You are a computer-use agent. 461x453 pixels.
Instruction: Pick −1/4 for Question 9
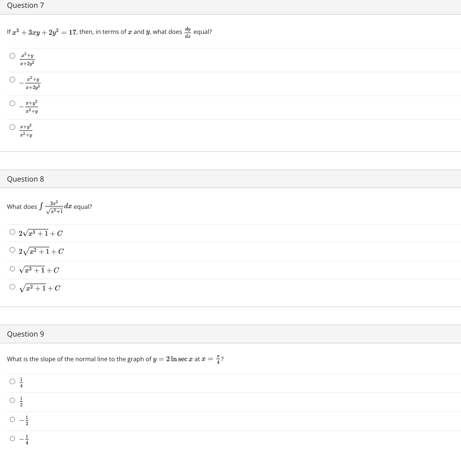(12, 439)
